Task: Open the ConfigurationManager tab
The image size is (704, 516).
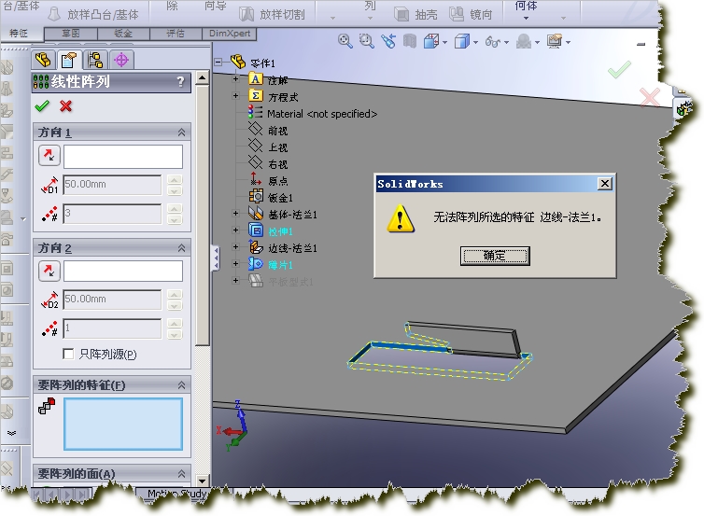Action: point(95,60)
